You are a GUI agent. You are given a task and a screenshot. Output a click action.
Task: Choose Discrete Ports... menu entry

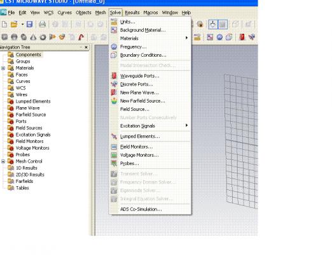point(150,84)
